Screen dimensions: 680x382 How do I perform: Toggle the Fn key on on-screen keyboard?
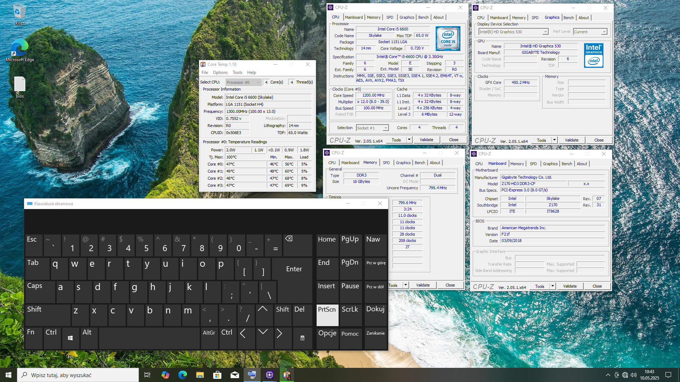pyautogui.click(x=34, y=338)
